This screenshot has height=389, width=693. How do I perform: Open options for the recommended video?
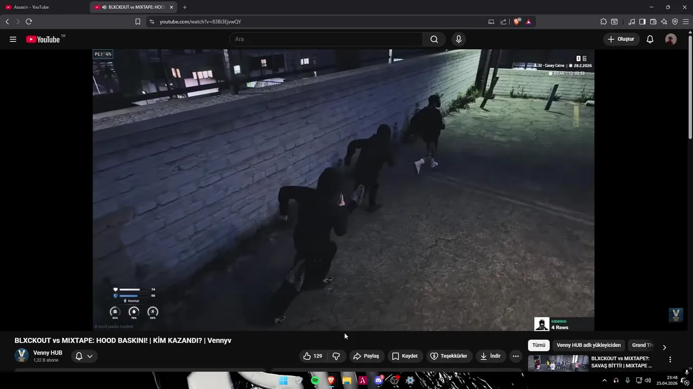670,360
